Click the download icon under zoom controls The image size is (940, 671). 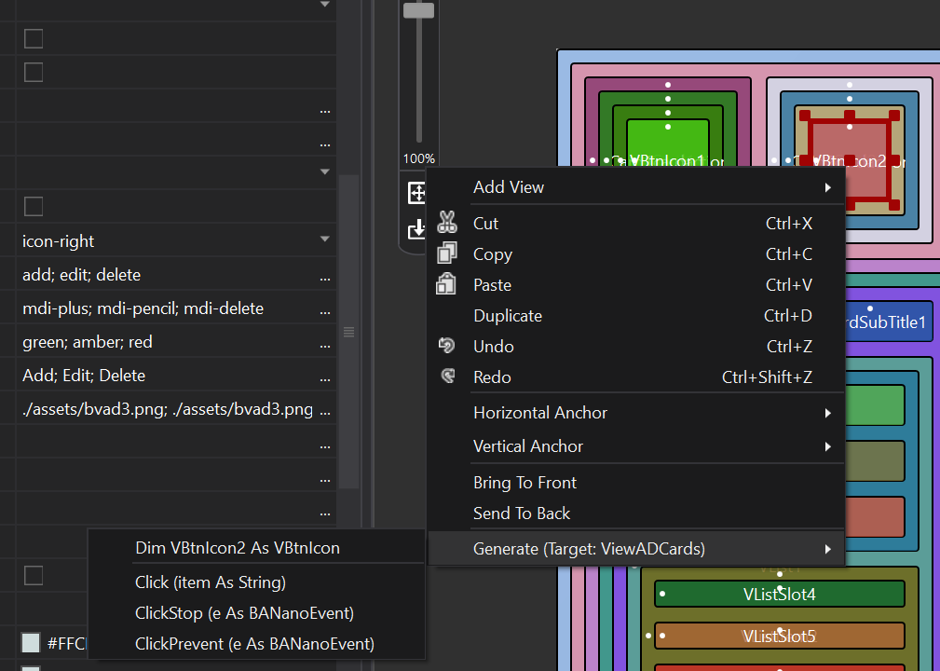coord(416,229)
